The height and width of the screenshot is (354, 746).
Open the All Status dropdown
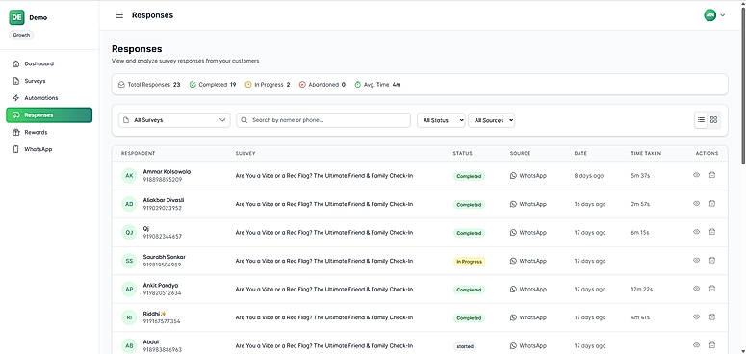click(441, 120)
